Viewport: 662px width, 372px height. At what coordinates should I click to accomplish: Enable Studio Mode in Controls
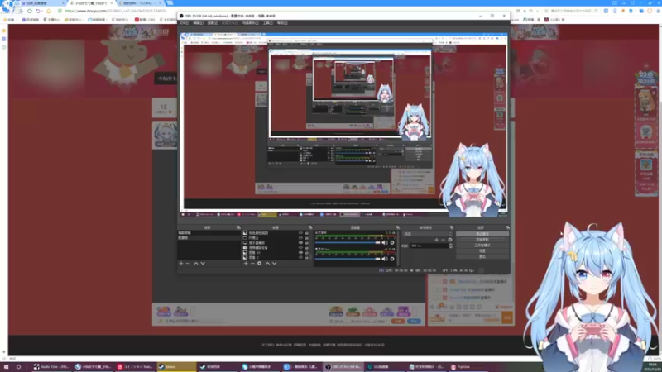(x=482, y=245)
